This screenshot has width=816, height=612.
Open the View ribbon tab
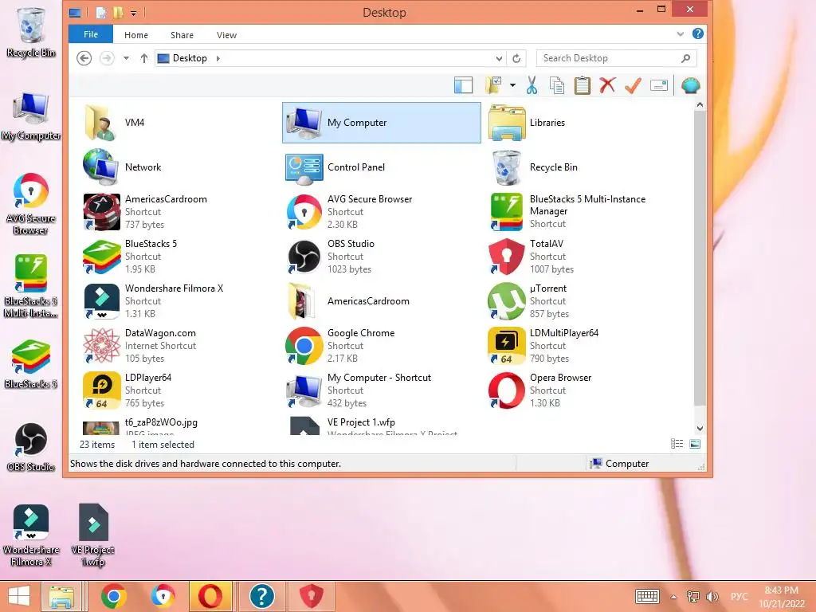(226, 35)
